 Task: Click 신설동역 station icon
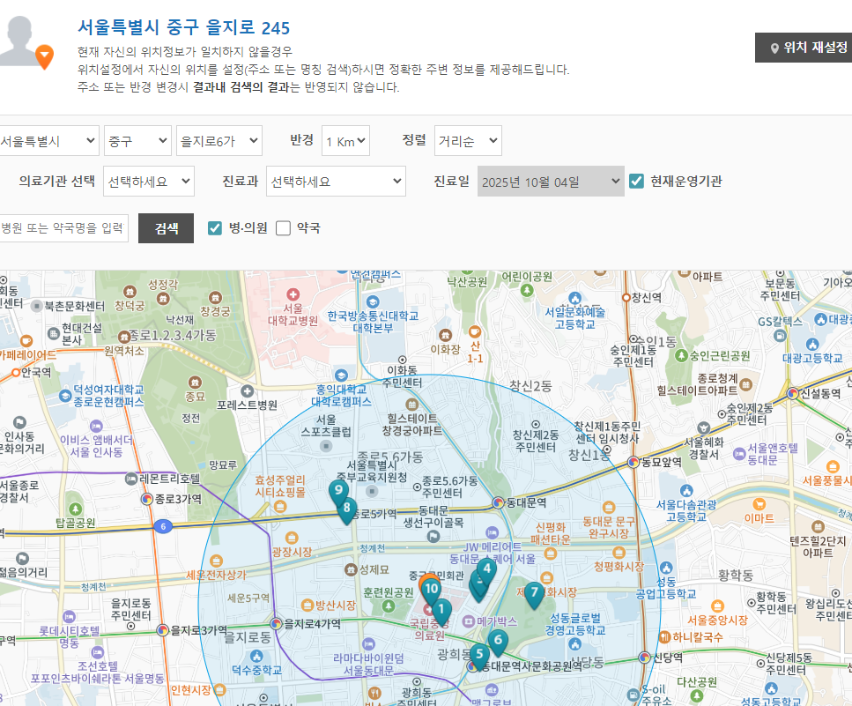tap(793, 393)
